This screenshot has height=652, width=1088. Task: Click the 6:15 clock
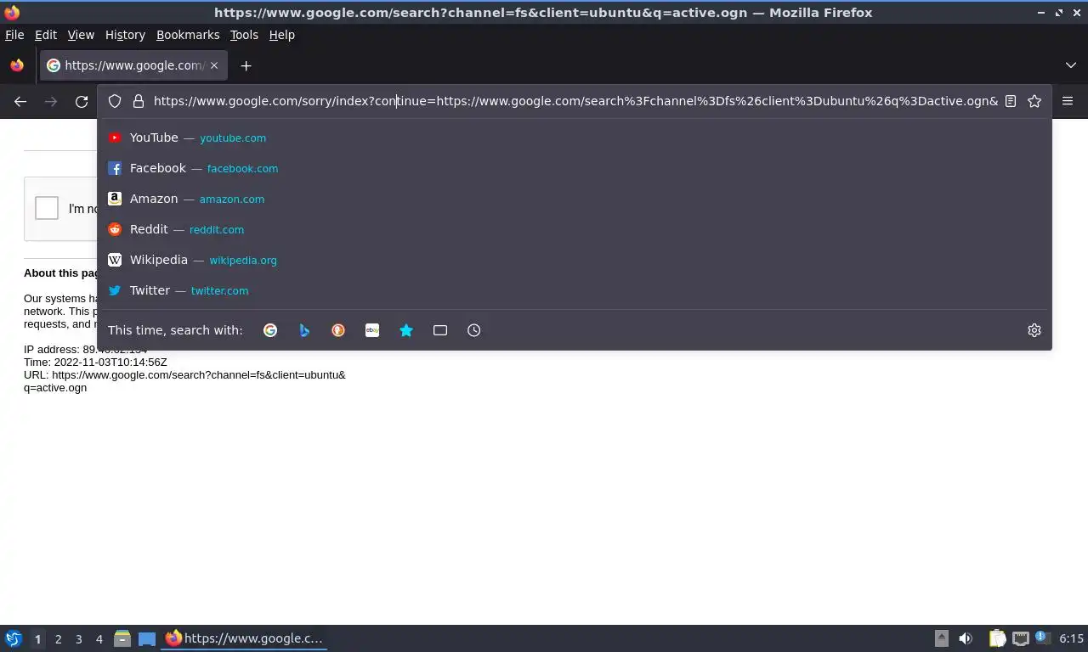pos(1072,638)
